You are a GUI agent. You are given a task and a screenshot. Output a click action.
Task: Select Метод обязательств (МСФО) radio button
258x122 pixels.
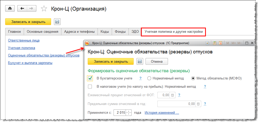pos(193,78)
